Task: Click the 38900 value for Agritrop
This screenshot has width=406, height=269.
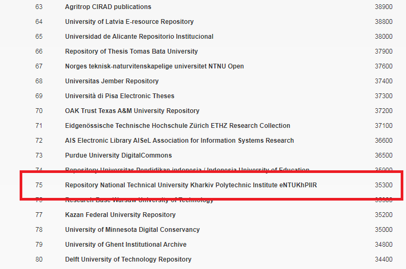Action: coord(383,7)
